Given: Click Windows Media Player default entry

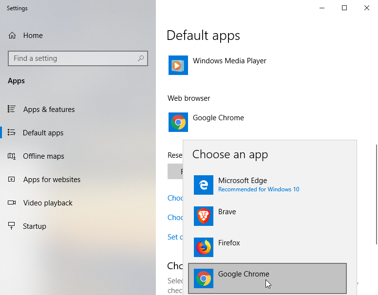Looking at the screenshot, I should click(218, 65).
